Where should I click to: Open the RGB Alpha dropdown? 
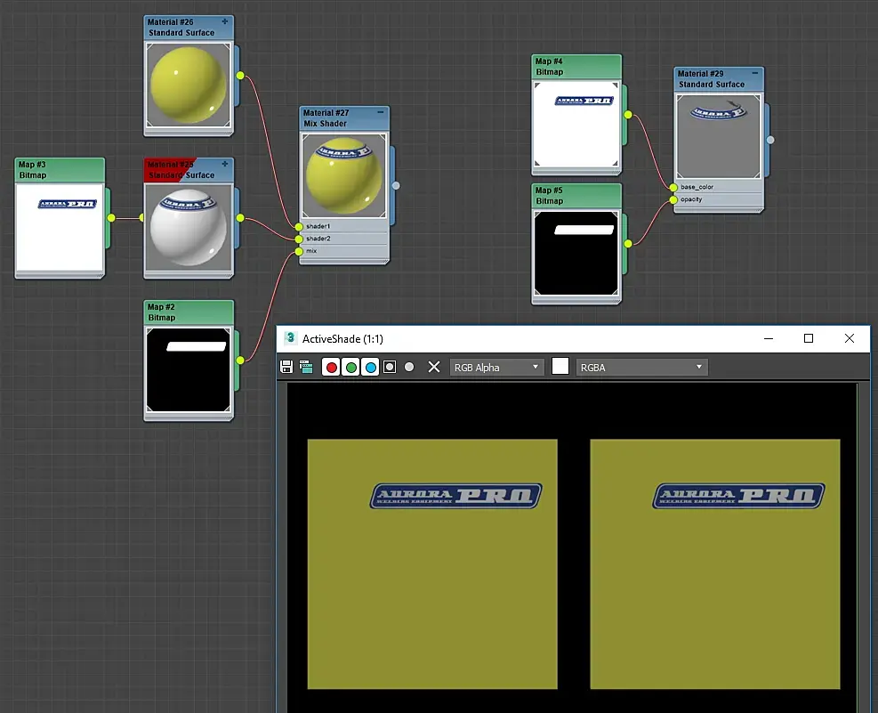pyautogui.click(x=496, y=368)
